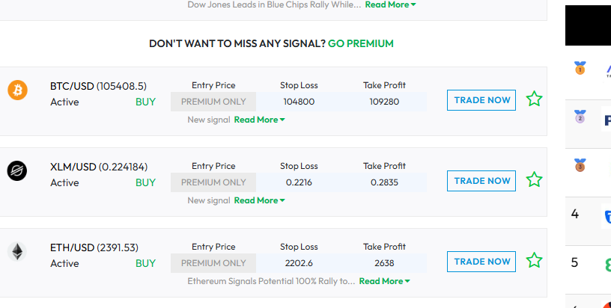Click the Bitcoin coin icon
Viewport: 611px width, 308px height.
point(17,90)
